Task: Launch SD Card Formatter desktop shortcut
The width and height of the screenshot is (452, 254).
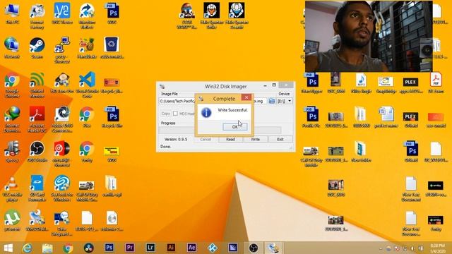Action: pyautogui.click(x=37, y=188)
